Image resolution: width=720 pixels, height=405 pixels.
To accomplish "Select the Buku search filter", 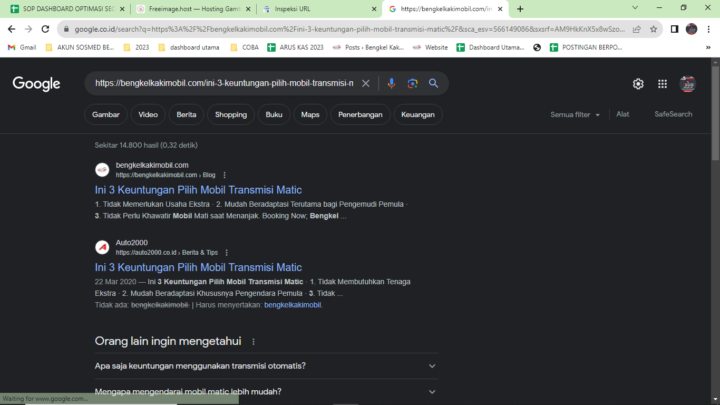I will click(274, 114).
